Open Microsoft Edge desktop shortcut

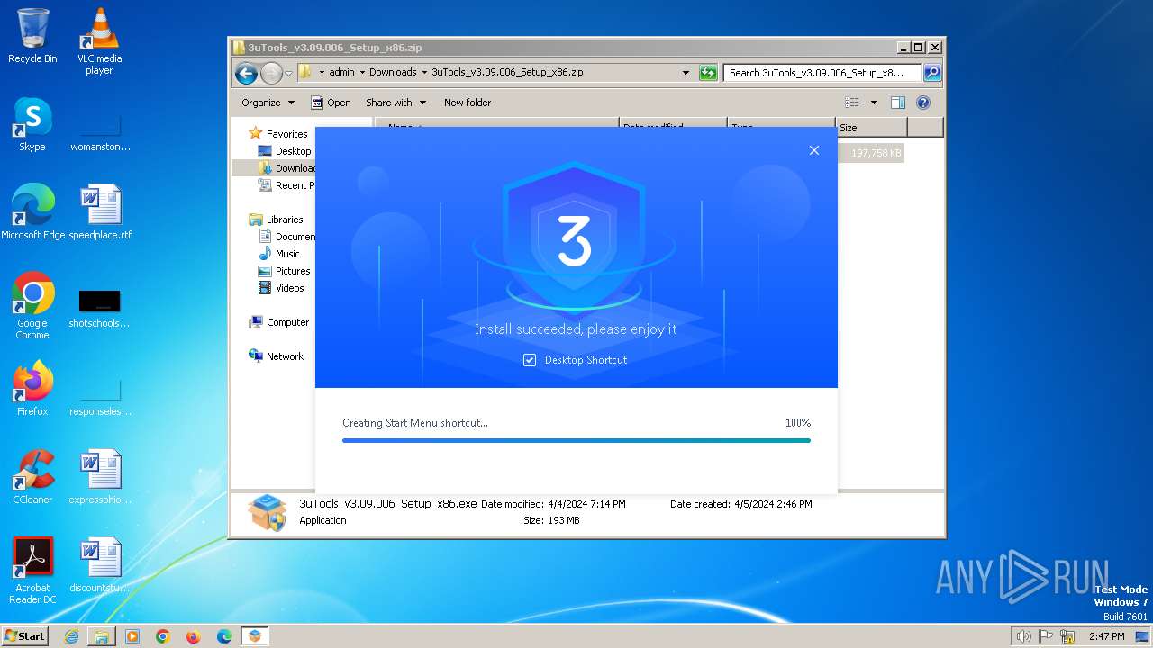[33, 212]
